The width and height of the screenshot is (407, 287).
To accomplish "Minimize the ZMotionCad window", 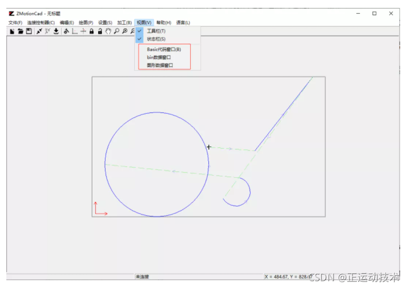I will (x=358, y=14).
